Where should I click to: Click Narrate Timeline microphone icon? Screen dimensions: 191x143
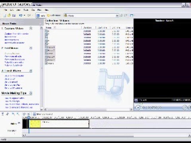coord(8,114)
